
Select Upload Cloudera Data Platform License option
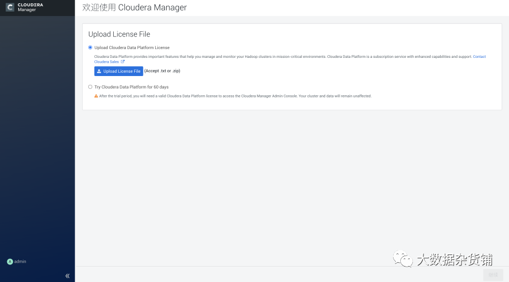click(91, 47)
